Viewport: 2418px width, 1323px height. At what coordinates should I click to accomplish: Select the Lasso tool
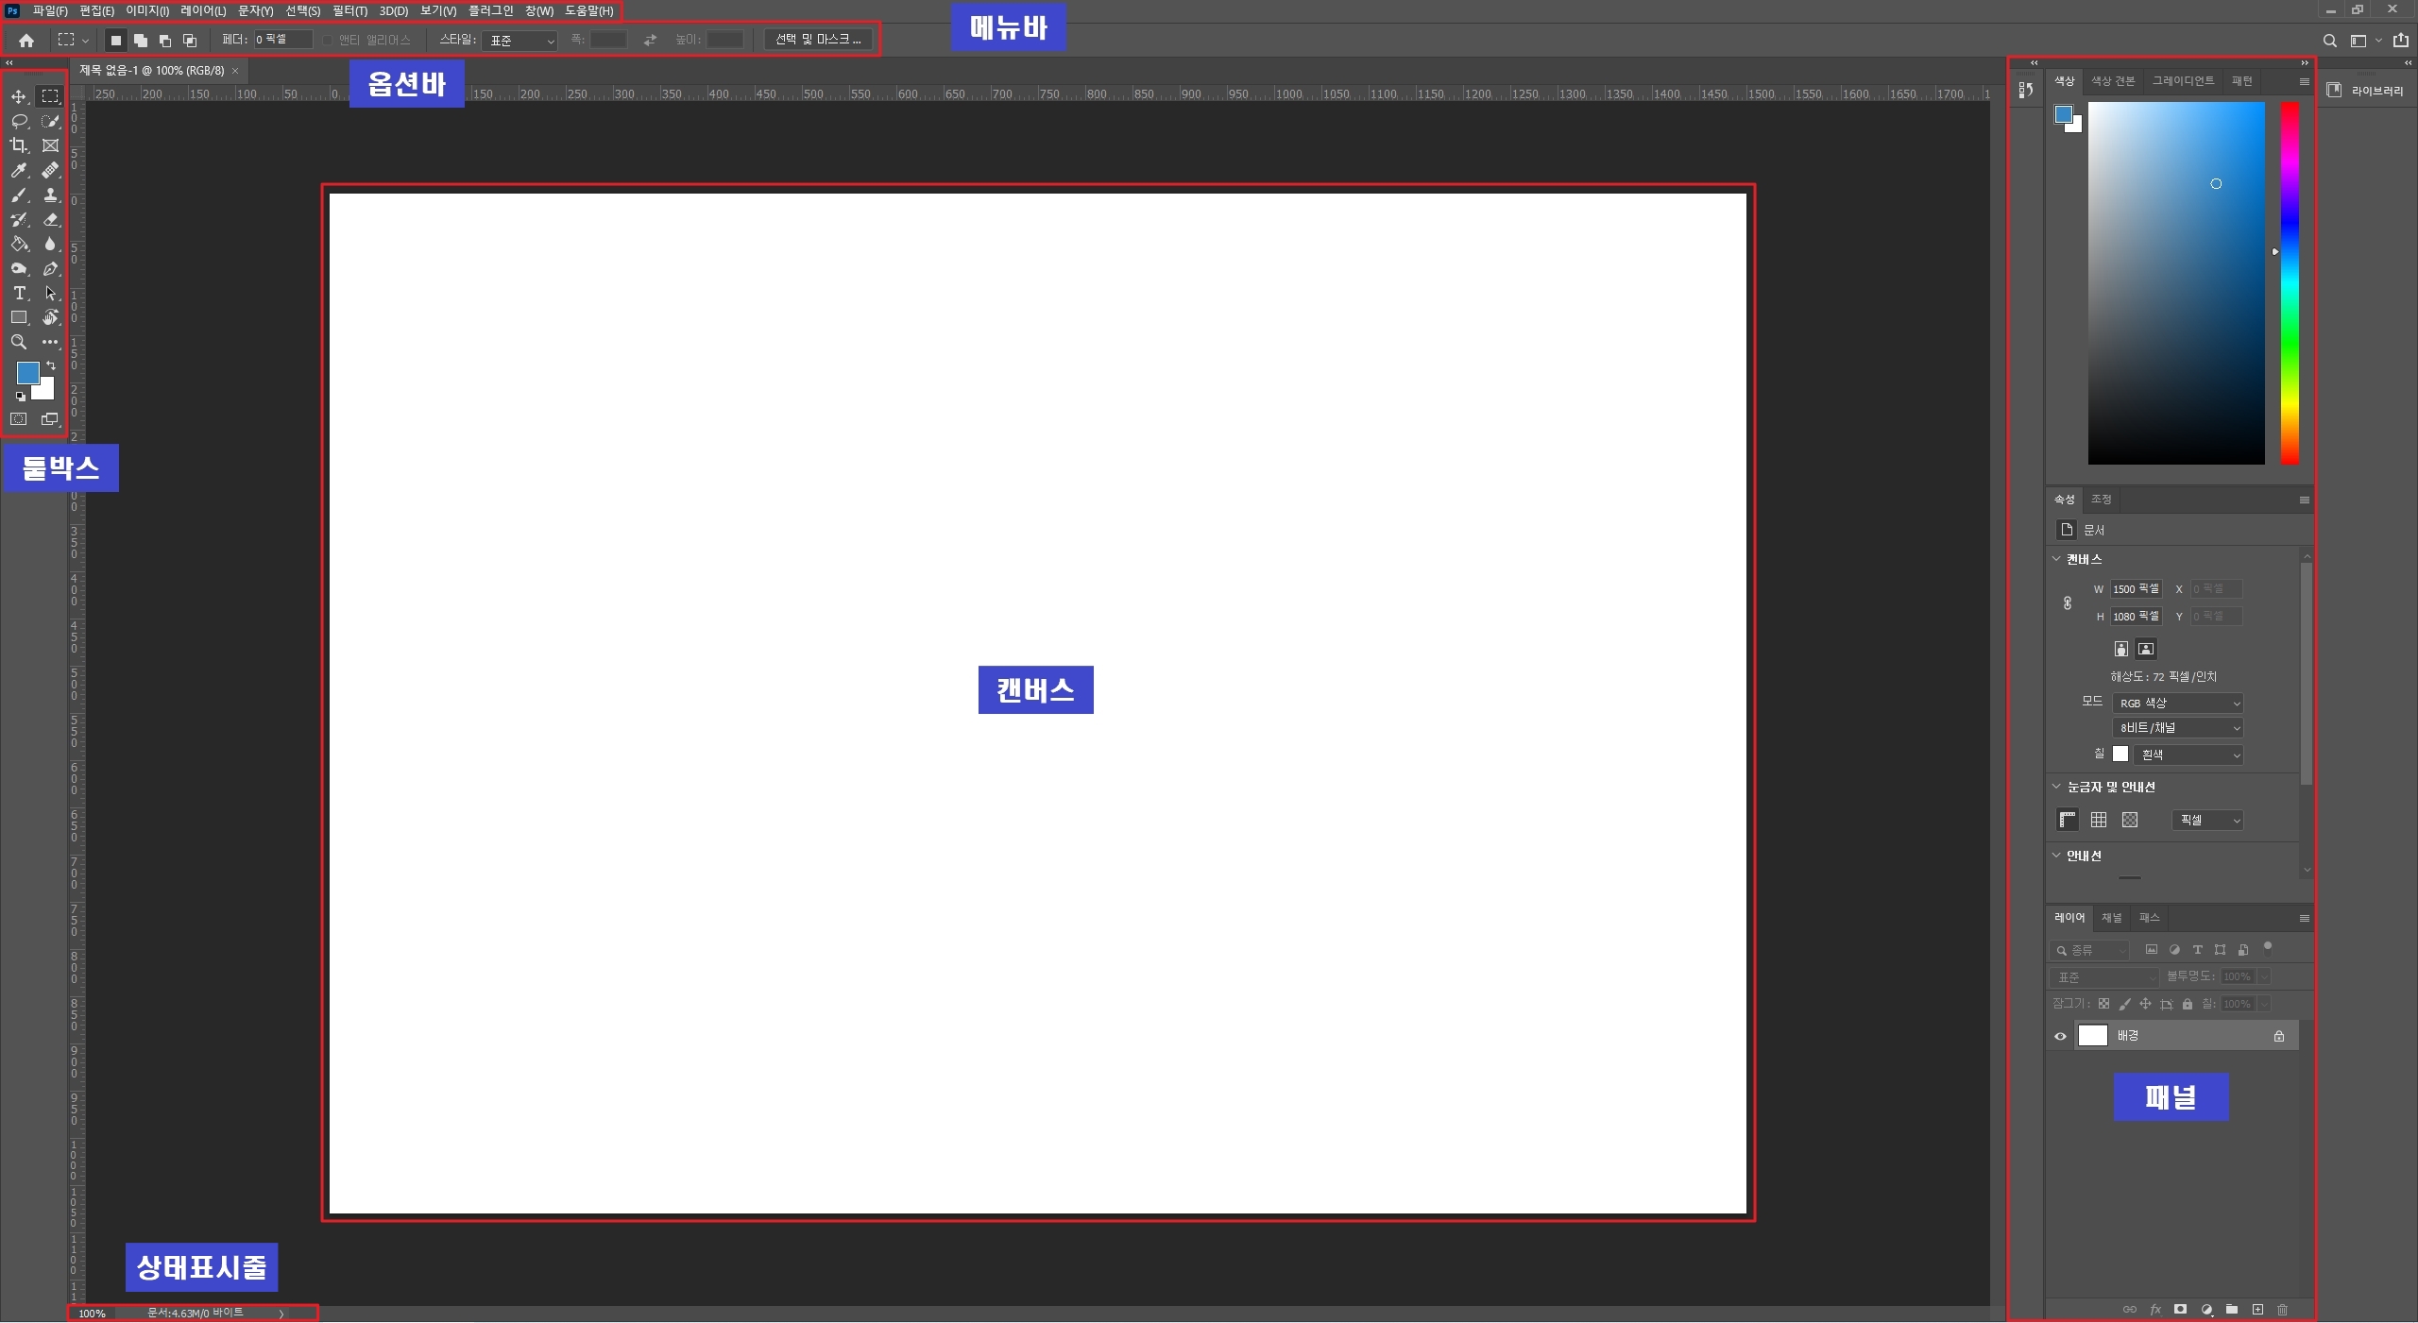(x=18, y=121)
